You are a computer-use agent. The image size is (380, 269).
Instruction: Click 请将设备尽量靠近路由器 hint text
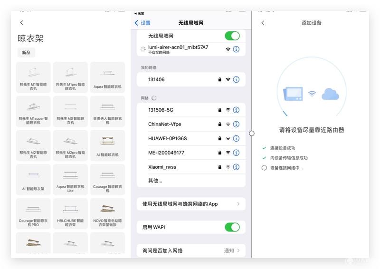(312, 130)
